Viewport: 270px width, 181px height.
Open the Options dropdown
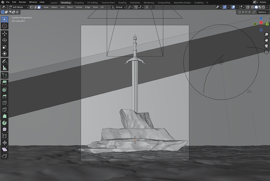point(263,12)
